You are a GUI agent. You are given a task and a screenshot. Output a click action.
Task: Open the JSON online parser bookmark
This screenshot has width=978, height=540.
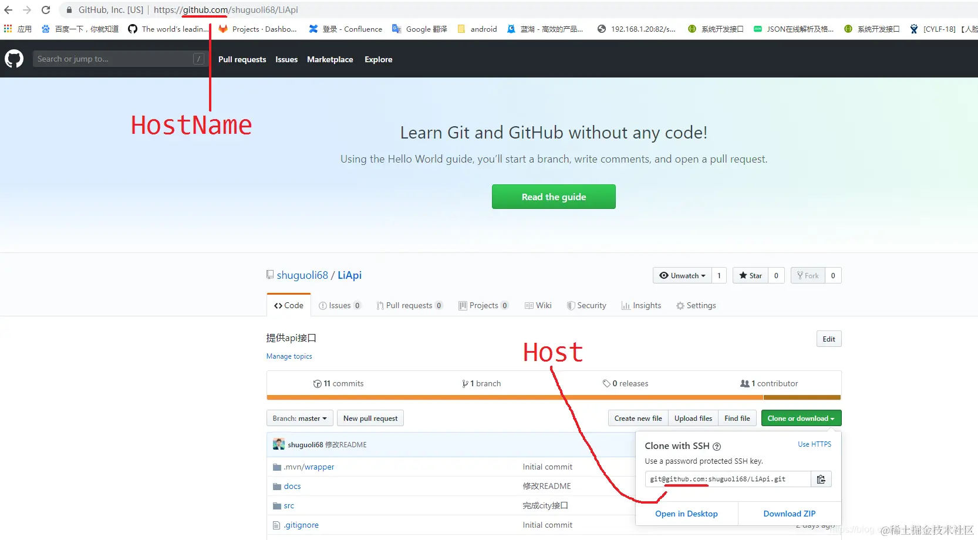(x=794, y=29)
